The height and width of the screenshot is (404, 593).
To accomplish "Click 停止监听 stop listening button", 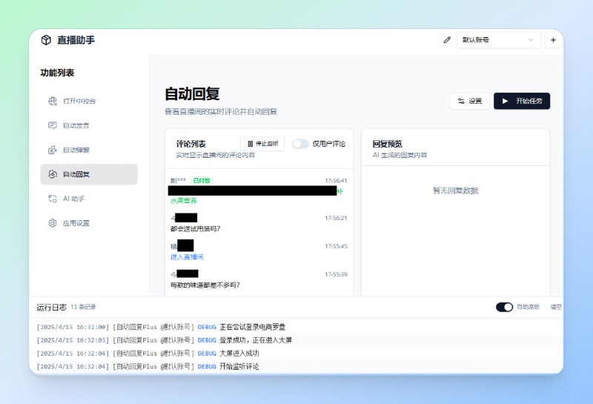I will click(x=262, y=144).
